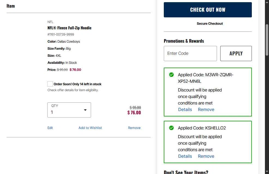
Task: Click the Don't See Your Items heading
Action: coord(186,172)
